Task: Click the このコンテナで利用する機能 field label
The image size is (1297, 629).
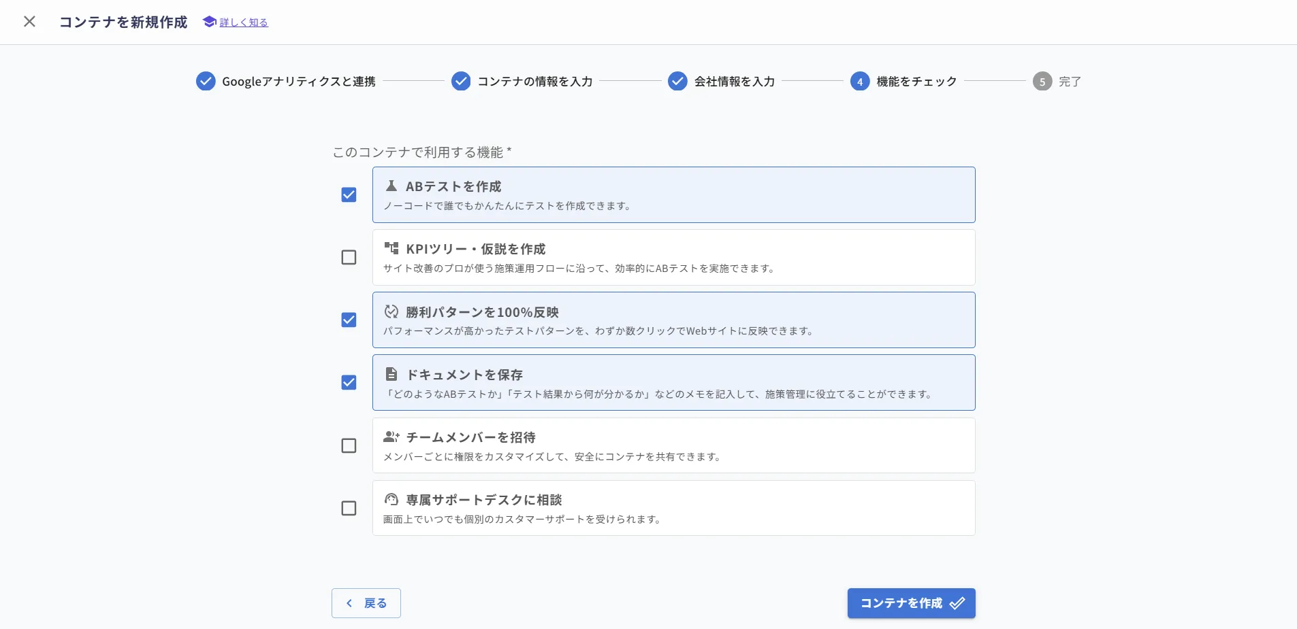Action: tap(421, 152)
